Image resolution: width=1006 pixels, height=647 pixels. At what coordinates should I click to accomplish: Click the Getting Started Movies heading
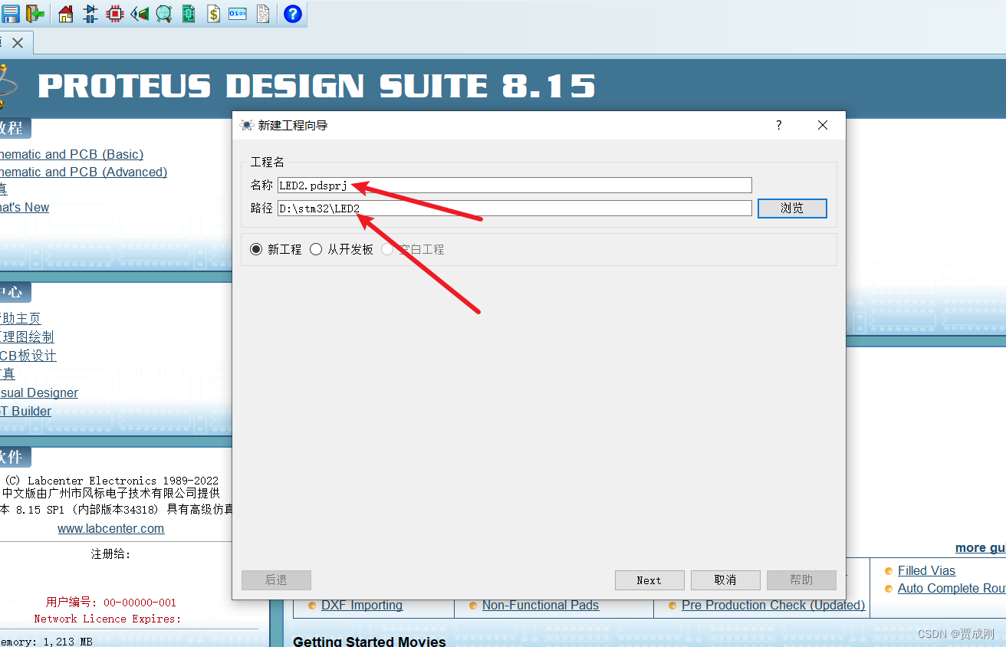370,641
